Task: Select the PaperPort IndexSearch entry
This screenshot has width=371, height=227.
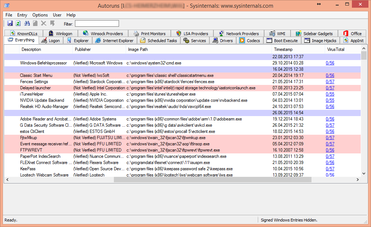Action: coord(40,156)
